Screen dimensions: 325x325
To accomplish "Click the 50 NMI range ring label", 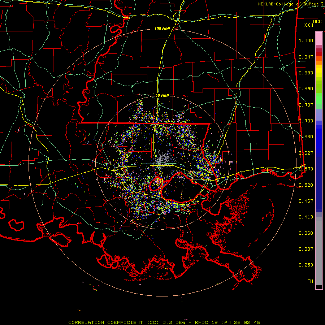I will [x=162, y=95].
